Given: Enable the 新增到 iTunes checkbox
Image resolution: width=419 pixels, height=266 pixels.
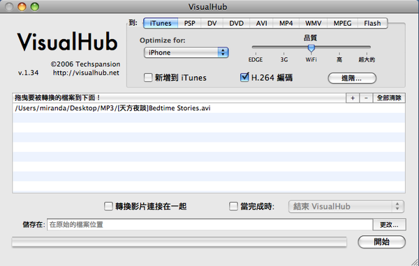Looking at the screenshot, I should click(148, 77).
